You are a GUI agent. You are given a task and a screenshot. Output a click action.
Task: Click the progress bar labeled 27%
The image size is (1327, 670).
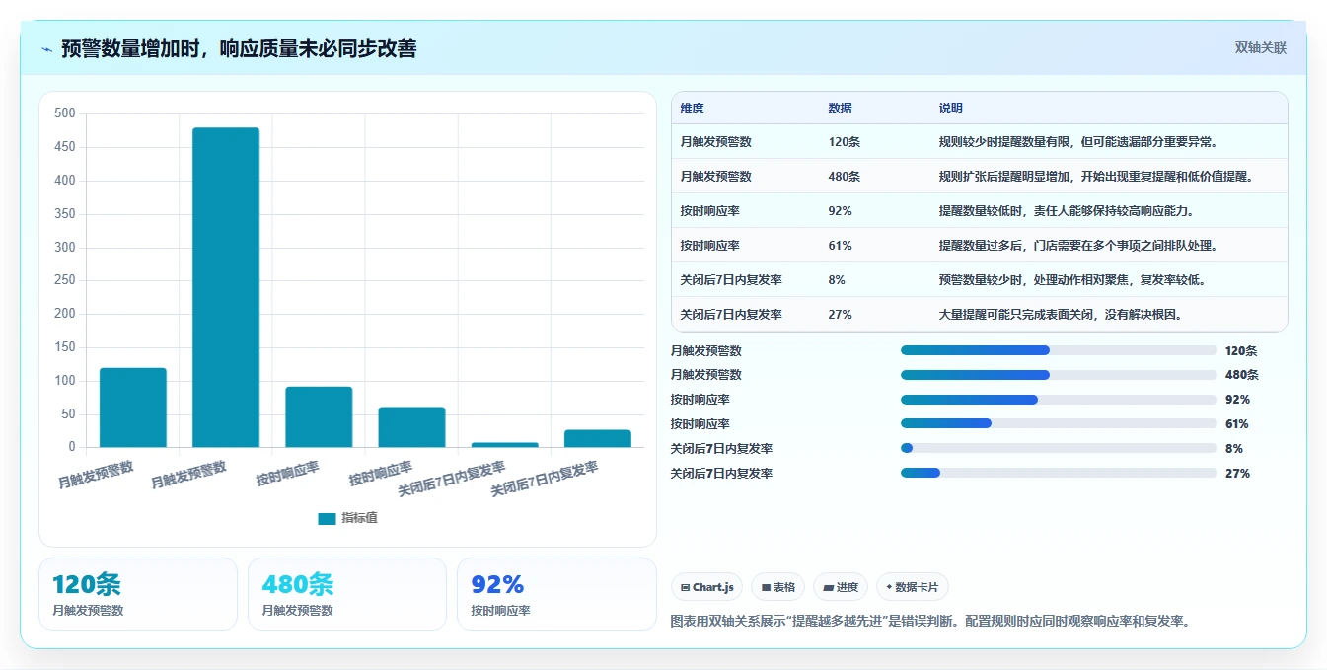(x=1059, y=473)
